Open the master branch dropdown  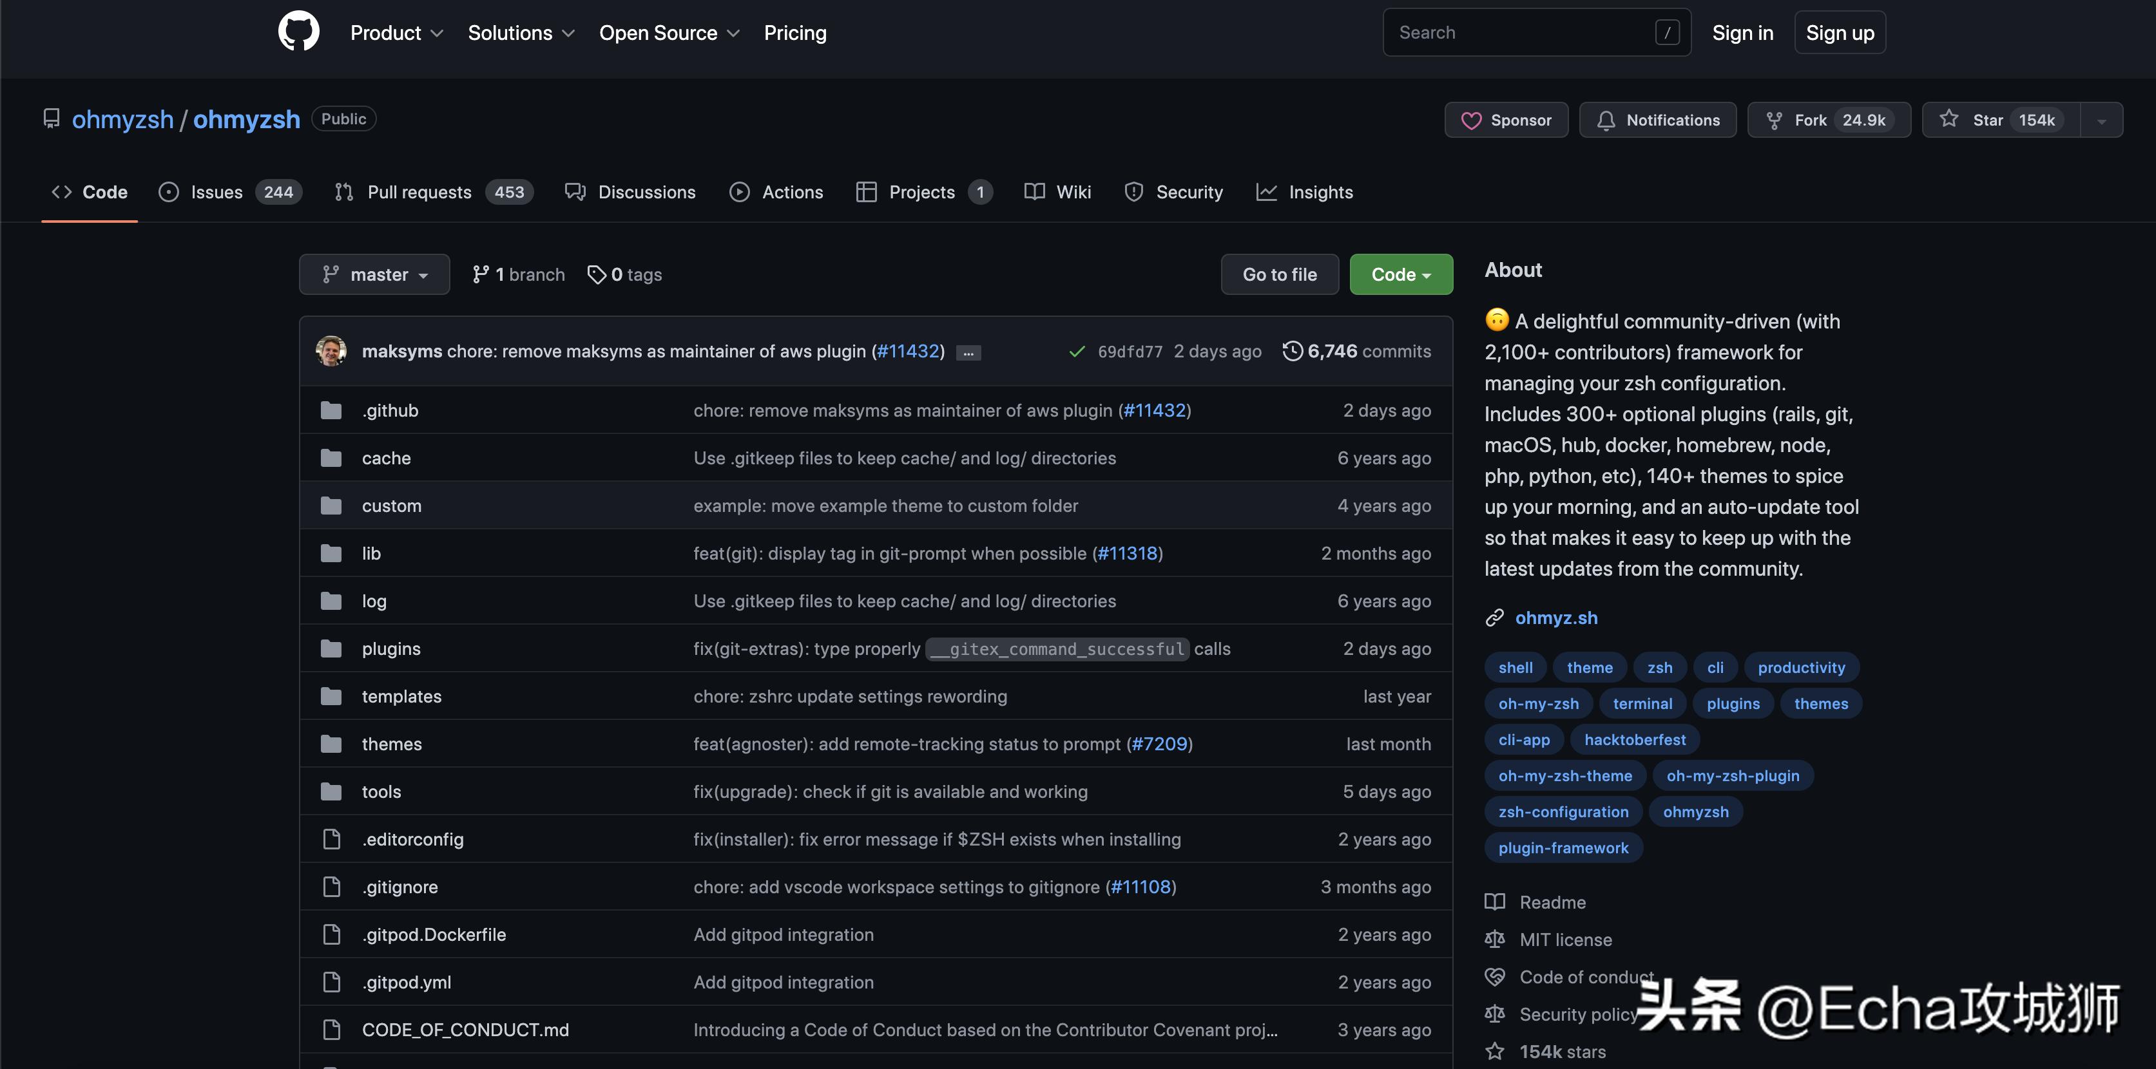[374, 274]
